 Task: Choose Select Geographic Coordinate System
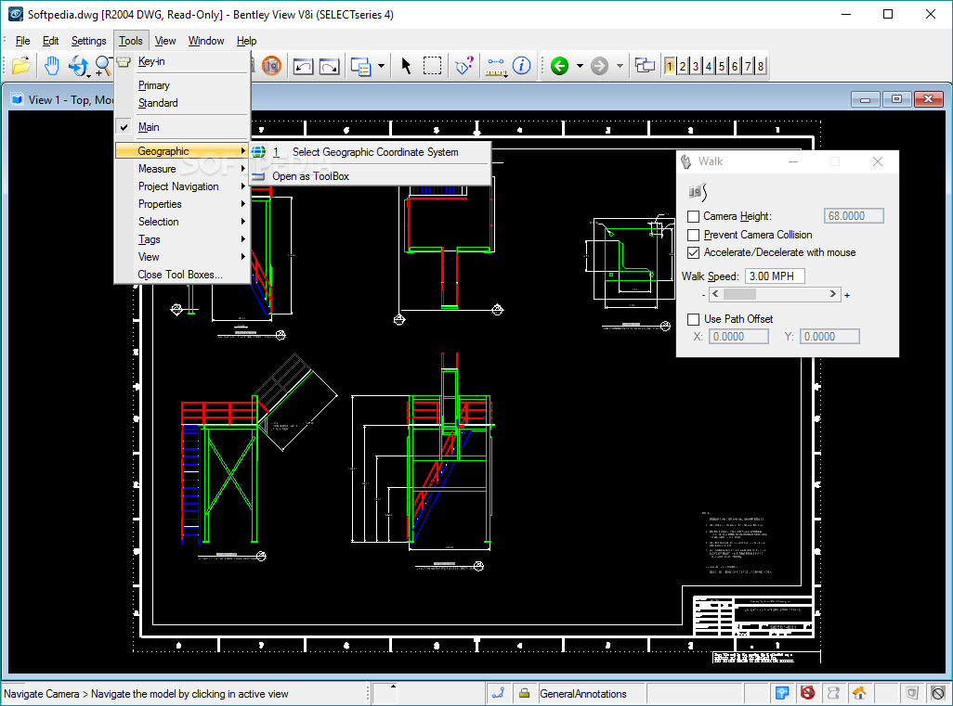[x=374, y=152]
